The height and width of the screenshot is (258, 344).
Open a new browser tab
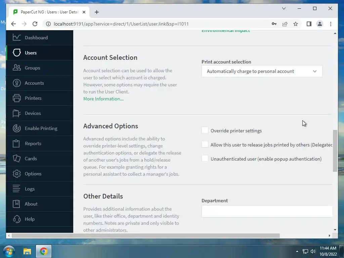(x=97, y=12)
